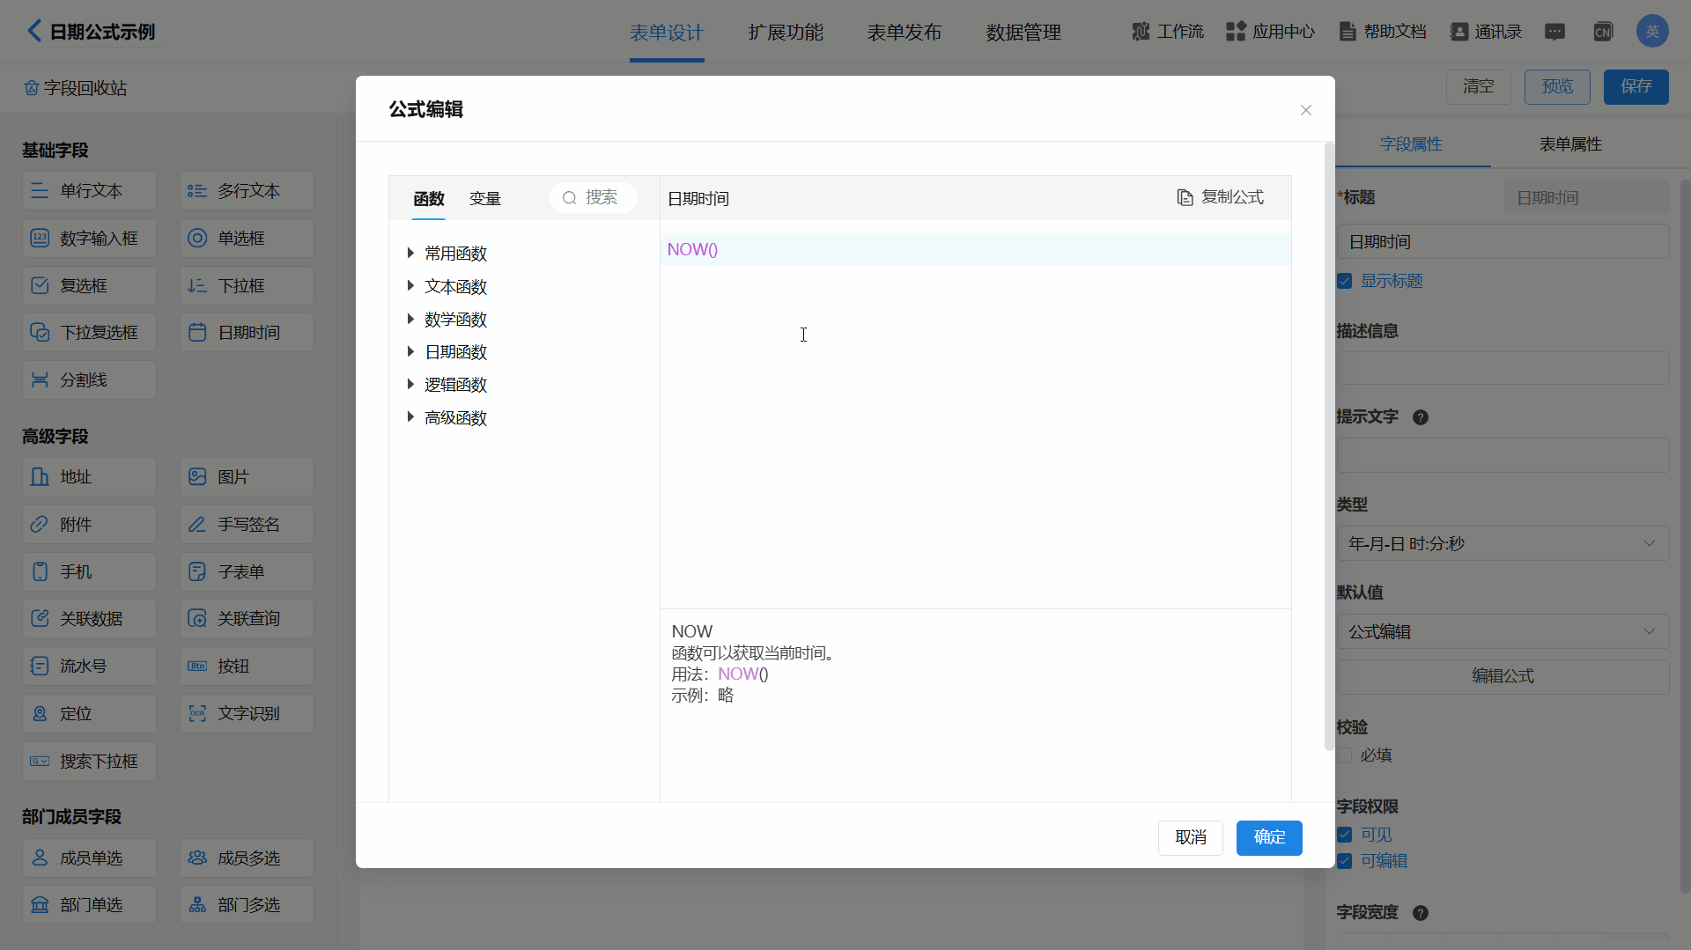Click the 保存 button

point(1636,86)
